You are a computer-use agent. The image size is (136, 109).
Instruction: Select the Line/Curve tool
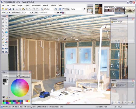6,45
